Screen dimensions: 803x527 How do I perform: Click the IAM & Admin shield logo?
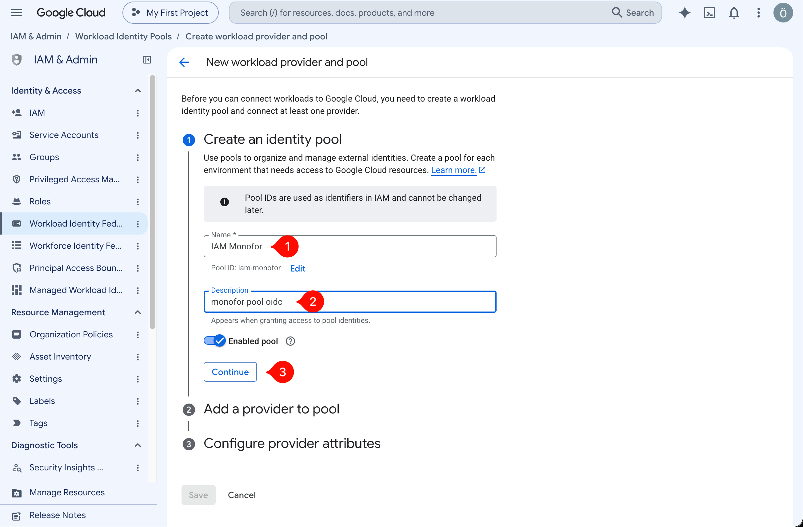pos(17,60)
